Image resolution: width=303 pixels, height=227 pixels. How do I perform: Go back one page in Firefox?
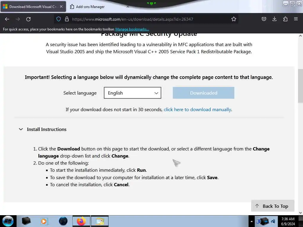pos(7,19)
